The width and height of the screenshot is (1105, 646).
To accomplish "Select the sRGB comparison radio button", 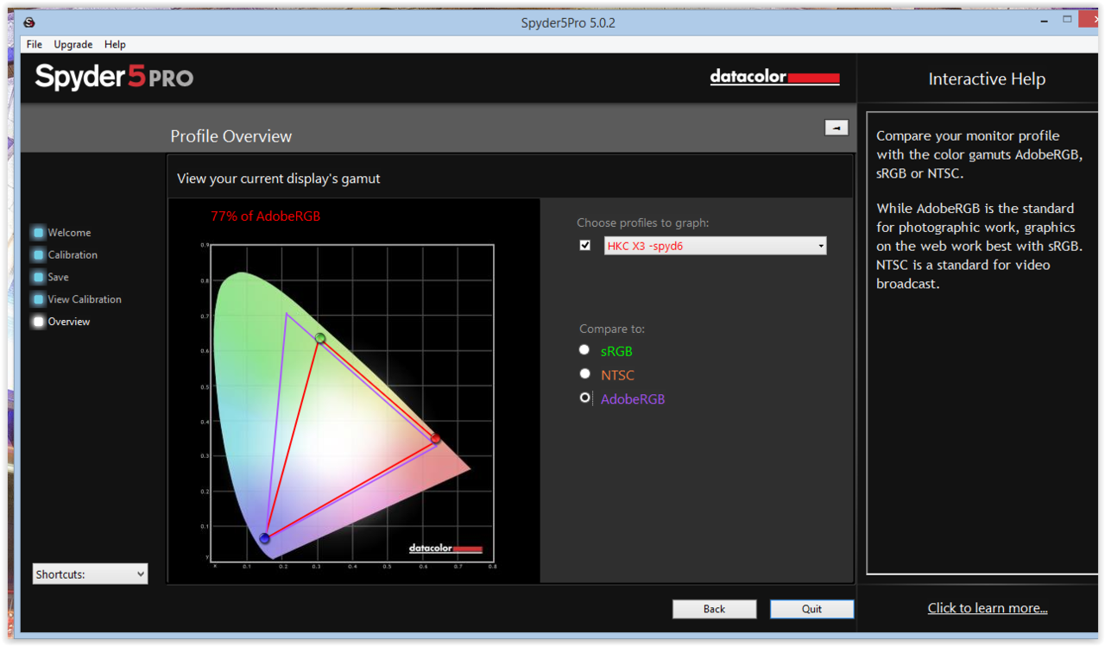I will pos(584,350).
